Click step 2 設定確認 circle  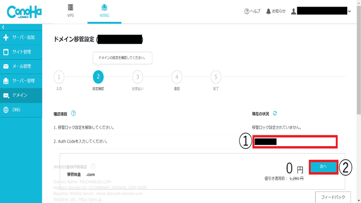click(98, 77)
